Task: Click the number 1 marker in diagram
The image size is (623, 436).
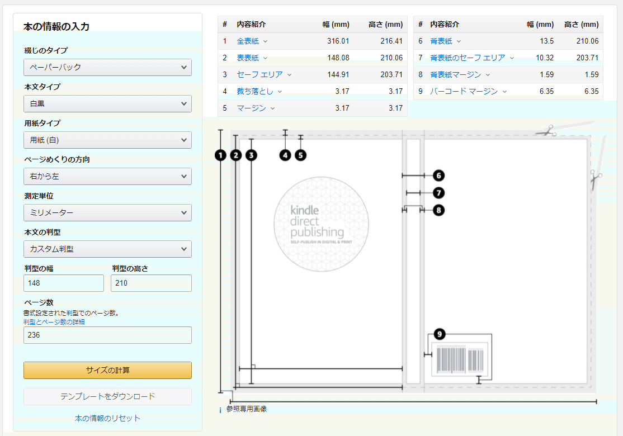Action: click(x=220, y=155)
